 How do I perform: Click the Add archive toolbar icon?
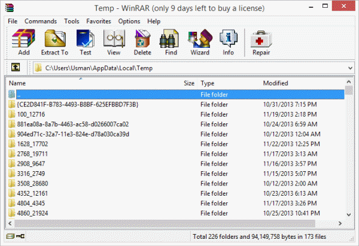point(23,38)
